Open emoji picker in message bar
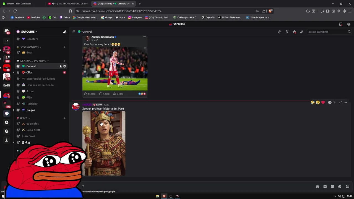 [340, 187]
